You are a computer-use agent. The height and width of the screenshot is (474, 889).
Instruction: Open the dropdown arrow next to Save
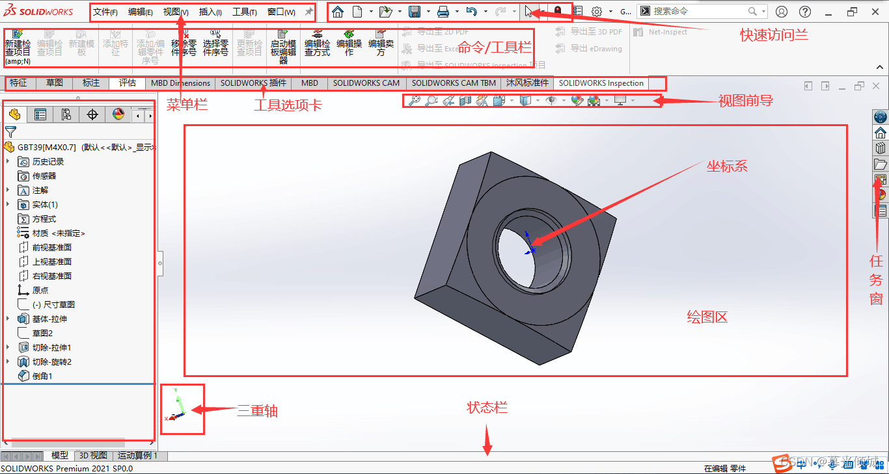tap(428, 12)
